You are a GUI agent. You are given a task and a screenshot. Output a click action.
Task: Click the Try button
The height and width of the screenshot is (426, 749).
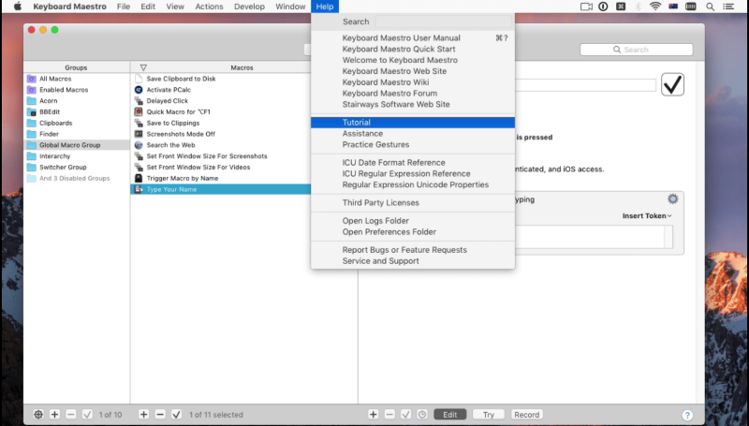click(487, 415)
